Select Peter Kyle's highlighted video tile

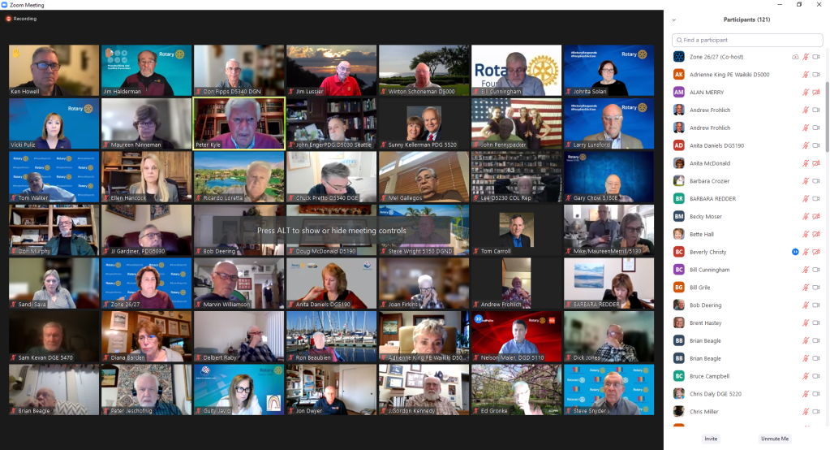pyautogui.click(x=239, y=123)
